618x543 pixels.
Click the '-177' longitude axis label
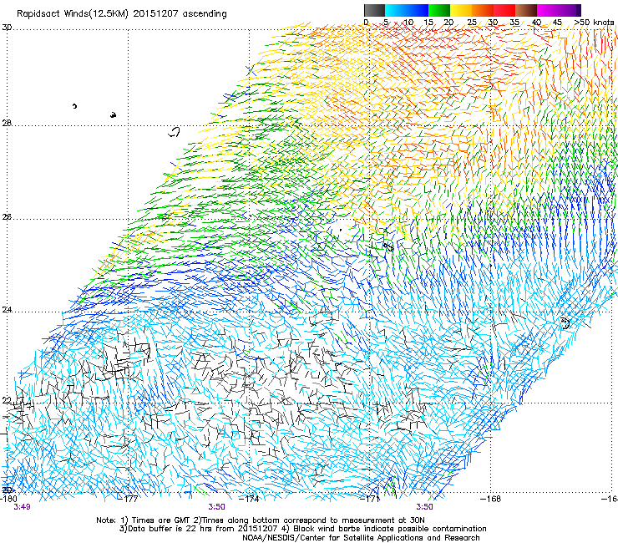129,499
